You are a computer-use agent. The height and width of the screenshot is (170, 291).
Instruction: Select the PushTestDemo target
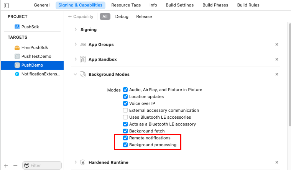(33, 56)
